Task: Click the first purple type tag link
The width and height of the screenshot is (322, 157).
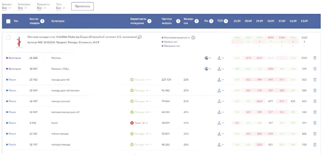Action: (13, 58)
